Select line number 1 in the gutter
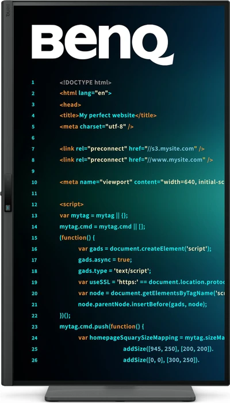The height and width of the screenshot is (403, 230). click(x=33, y=82)
